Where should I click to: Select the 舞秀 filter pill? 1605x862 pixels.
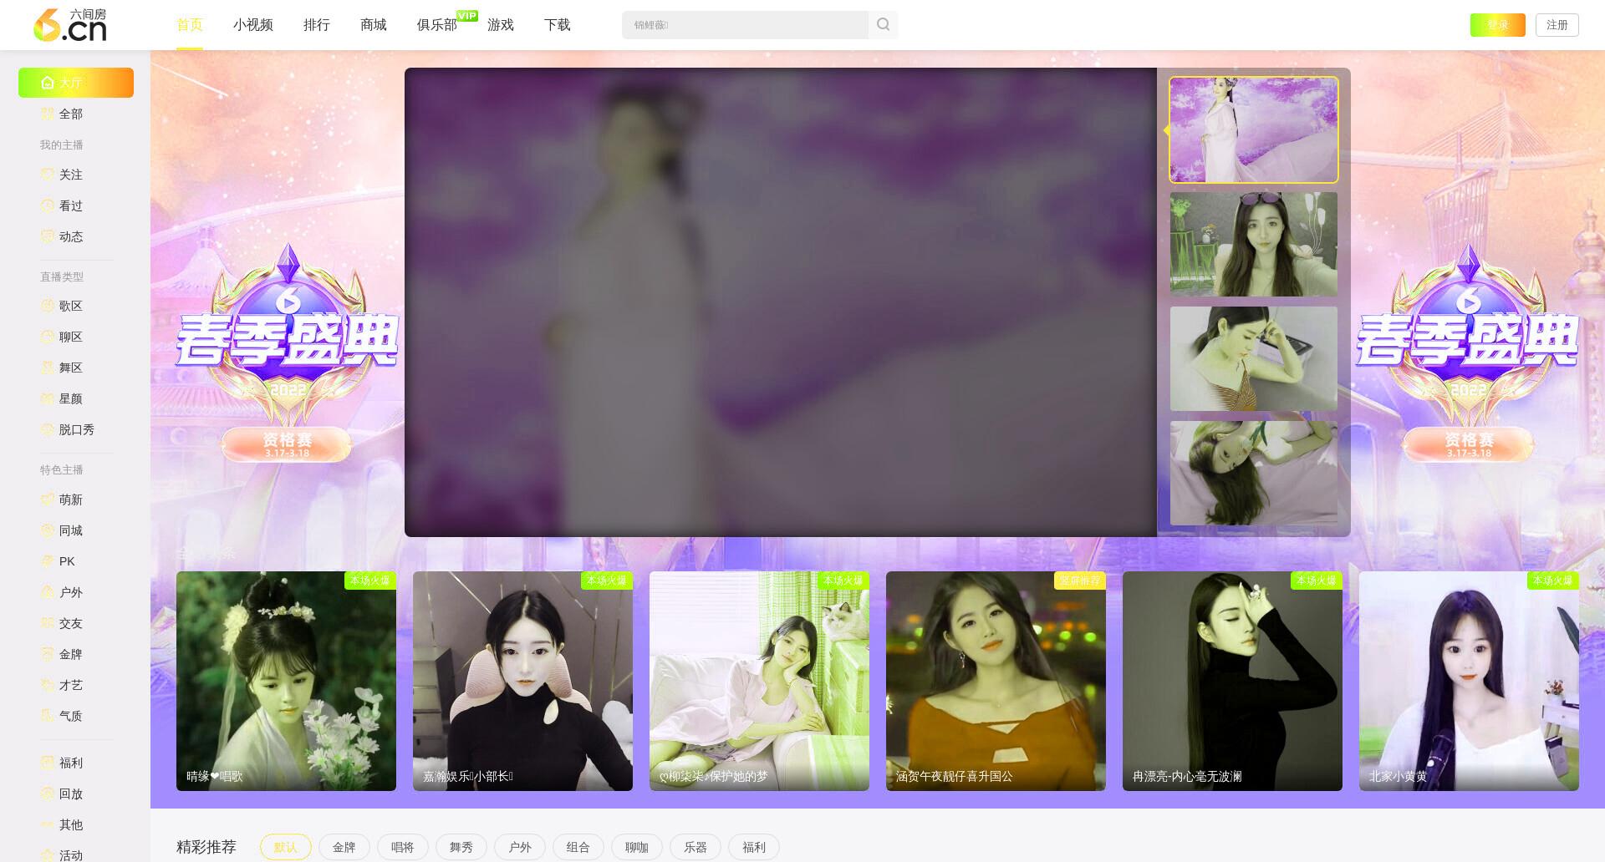coord(461,847)
